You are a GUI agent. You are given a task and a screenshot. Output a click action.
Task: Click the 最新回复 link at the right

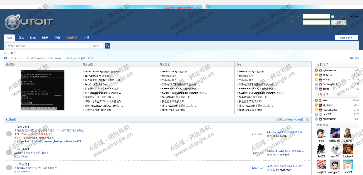pyautogui.click(x=354, y=58)
